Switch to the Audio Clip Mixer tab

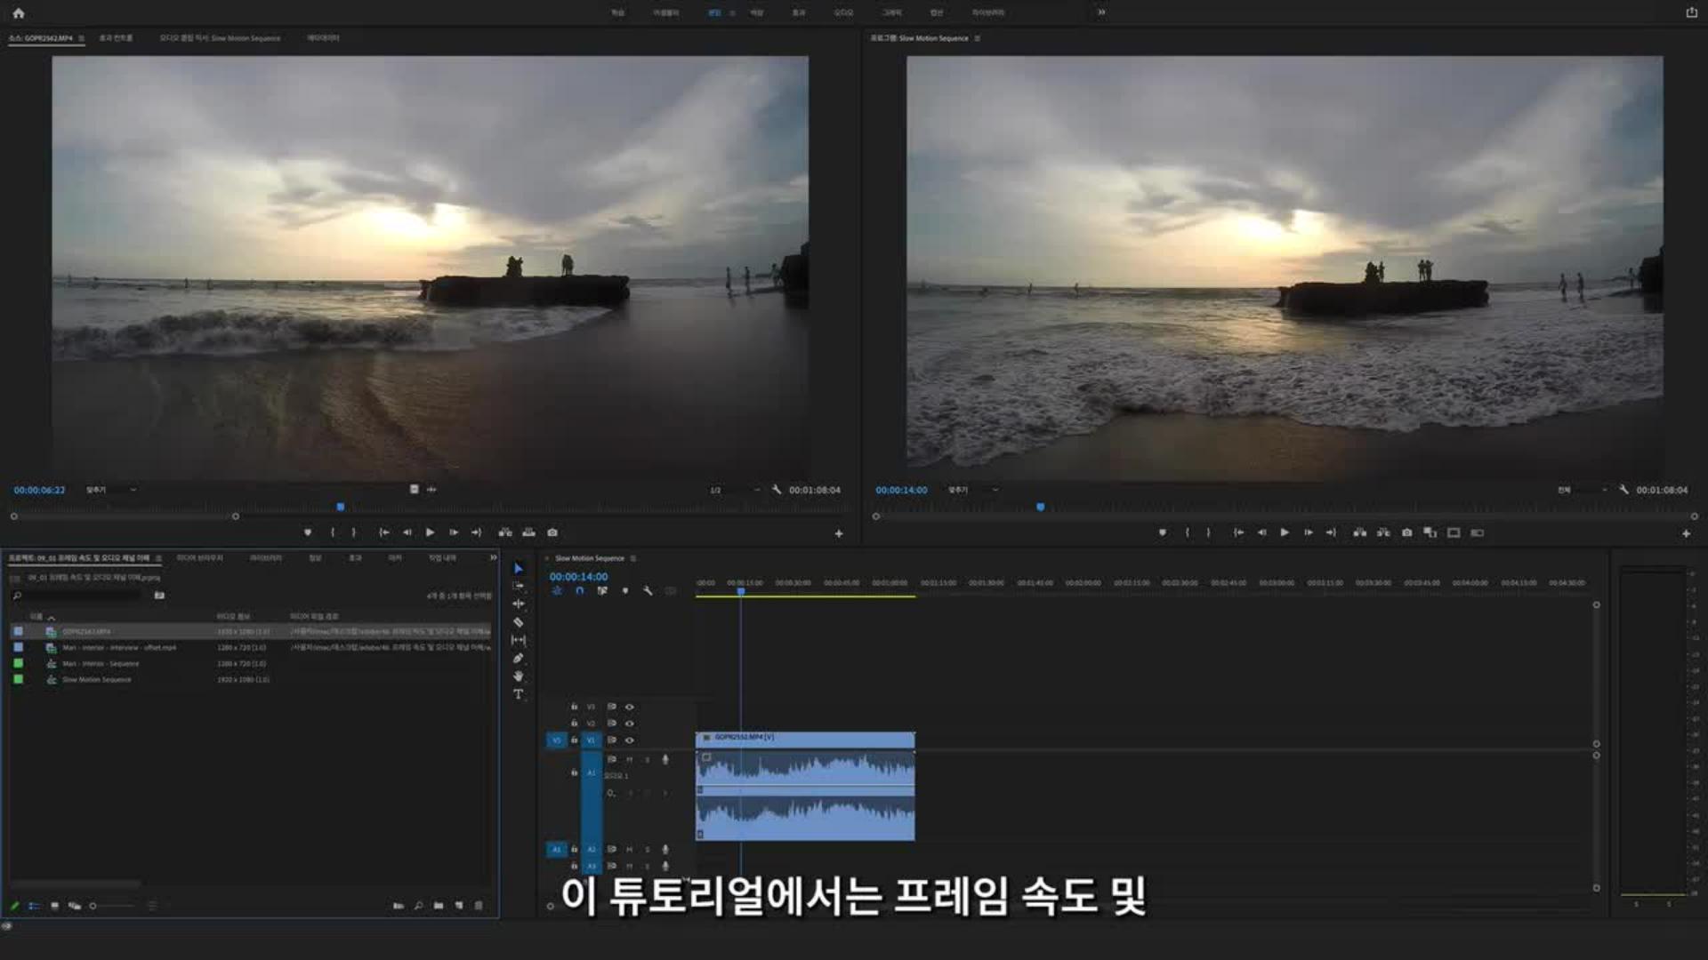pyautogui.click(x=220, y=38)
